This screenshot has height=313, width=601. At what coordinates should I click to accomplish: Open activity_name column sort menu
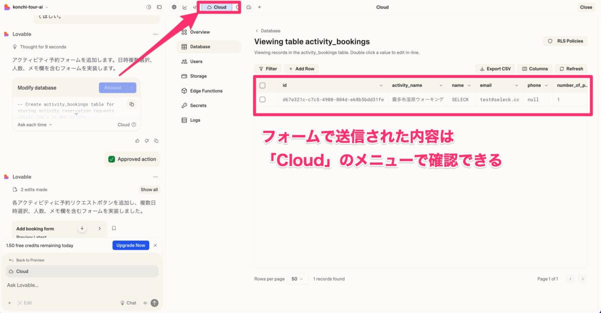pos(441,85)
